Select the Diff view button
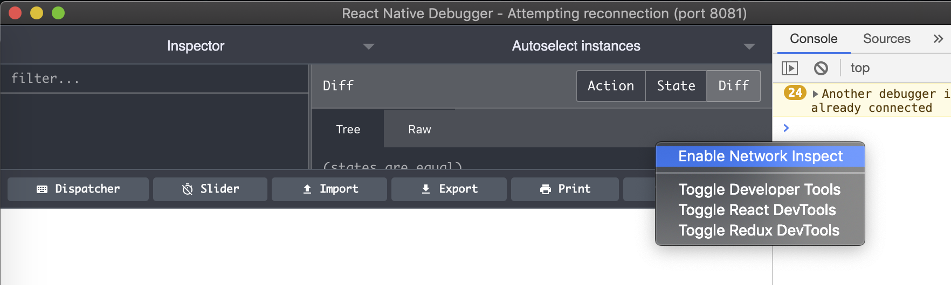 click(734, 86)
